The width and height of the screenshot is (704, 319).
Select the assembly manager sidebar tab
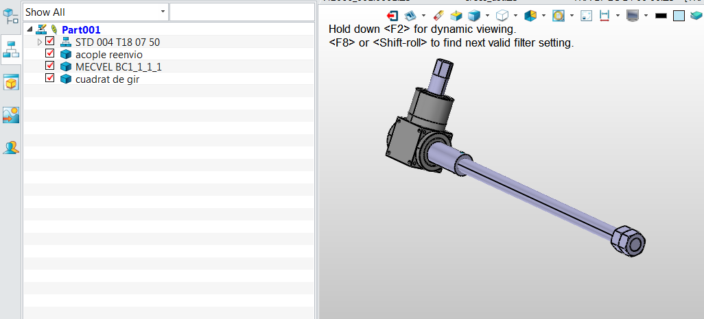11,49
